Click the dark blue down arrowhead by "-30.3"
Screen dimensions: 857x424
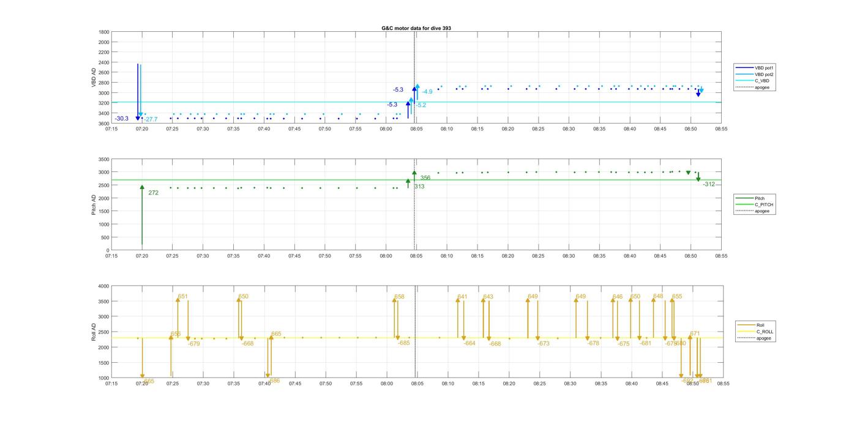pos(138,118)
